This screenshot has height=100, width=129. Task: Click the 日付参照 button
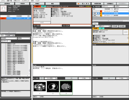[122, 26]
